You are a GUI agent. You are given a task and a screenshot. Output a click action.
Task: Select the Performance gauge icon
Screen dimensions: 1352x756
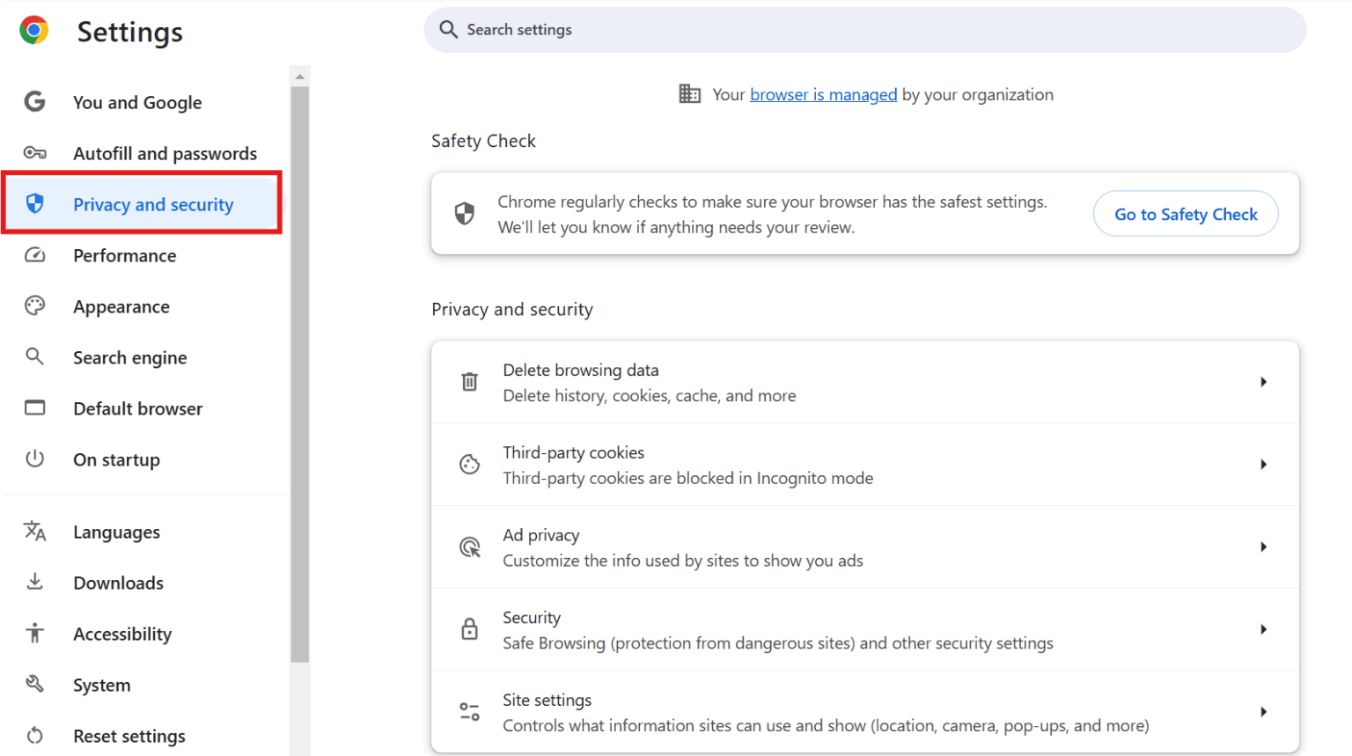(x=34, y=254)
